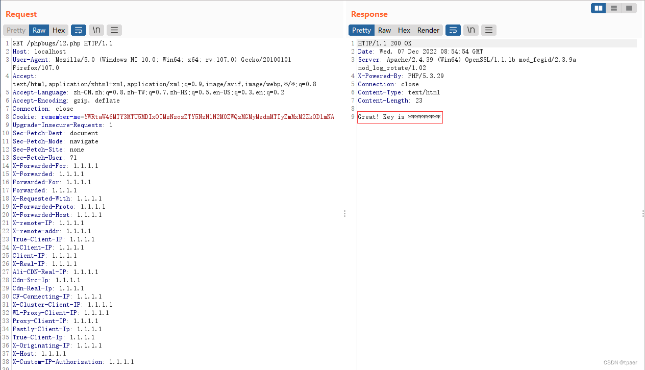Click the handle dots at right edge of Response
Viewport: 645px width, 370px height.
pyautogui.click(x=643, y=213)
